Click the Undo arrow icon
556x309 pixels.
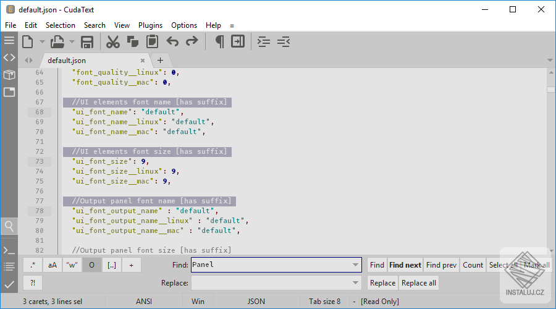point(172,42)
